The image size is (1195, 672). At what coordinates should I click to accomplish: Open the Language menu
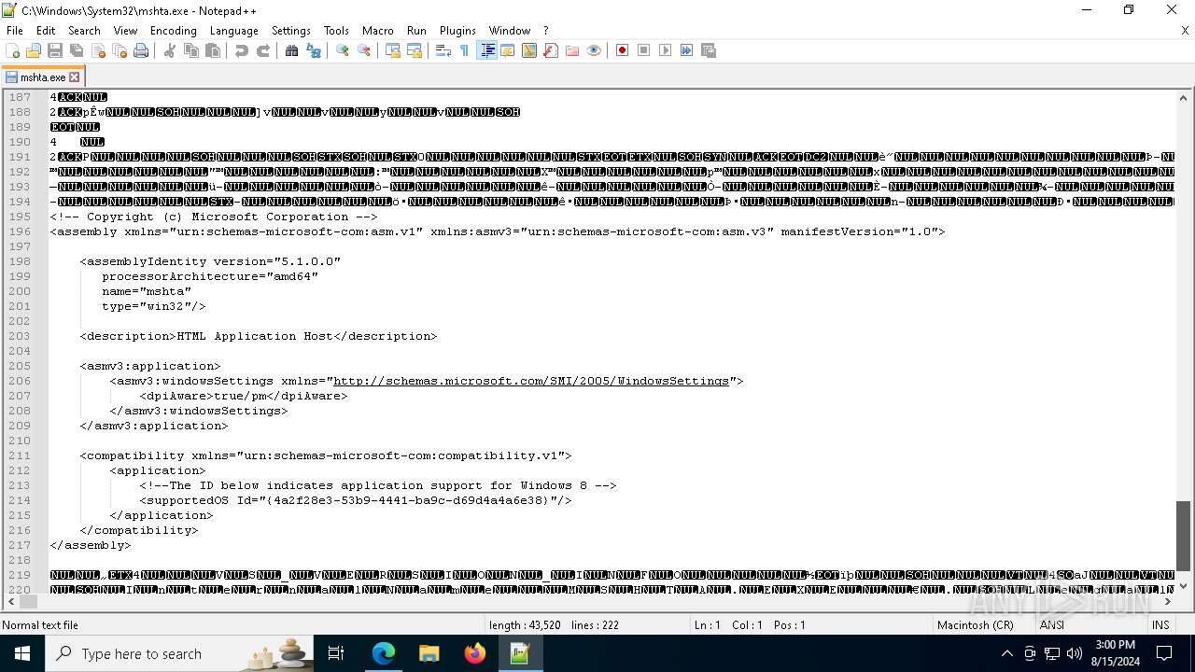[x=234, y=31]
